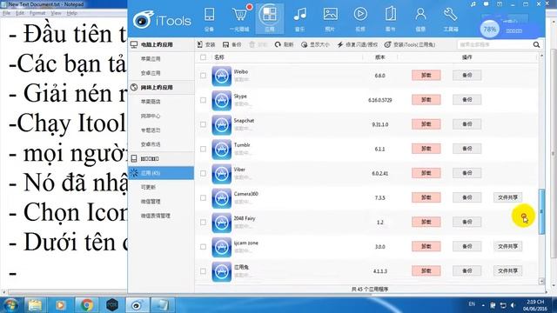Viewport: 557px width, 313px height.
Task: Click the install iTools toolbar button
Action: (410, 44)
